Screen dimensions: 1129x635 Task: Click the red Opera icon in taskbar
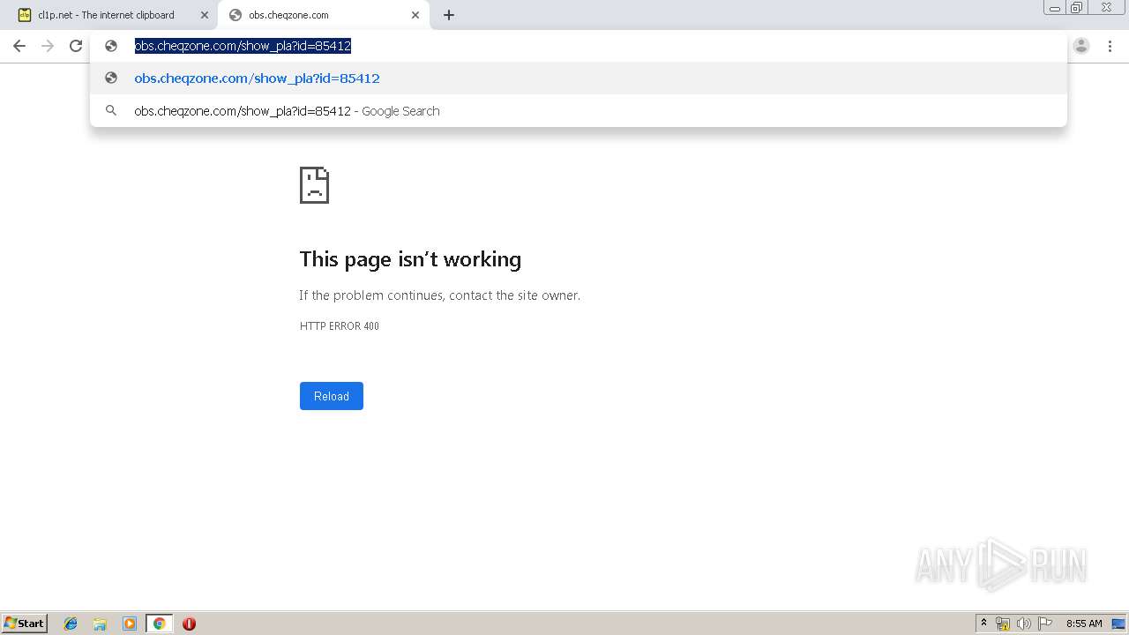(x=189, y=624)
